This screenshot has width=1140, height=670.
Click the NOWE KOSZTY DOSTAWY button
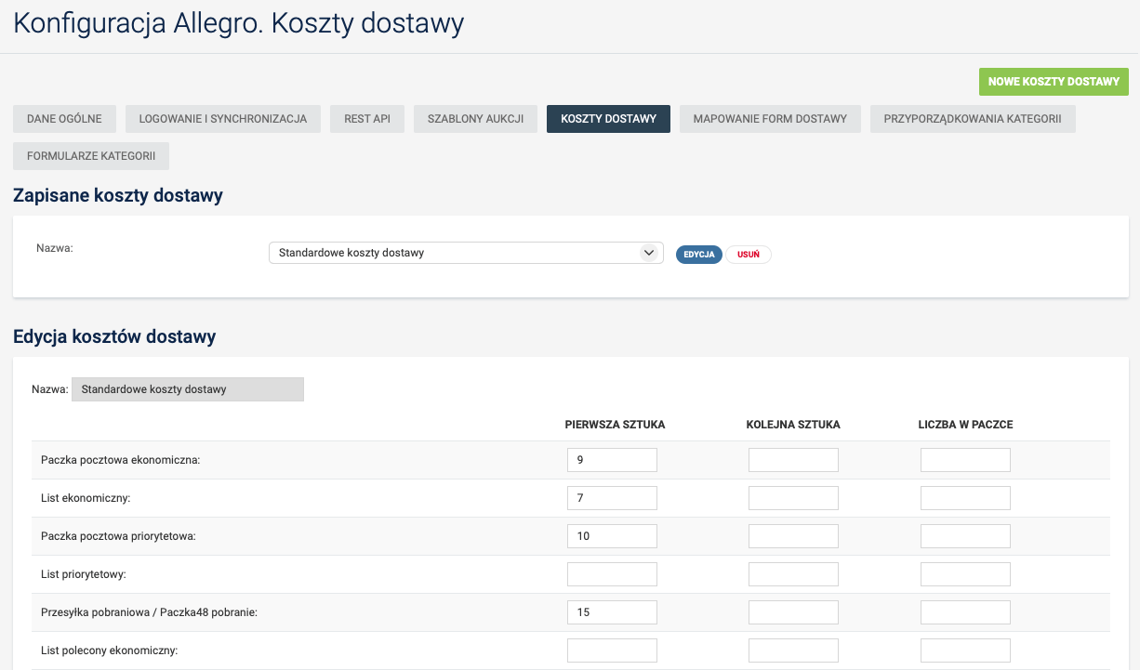click(1054, 82)
